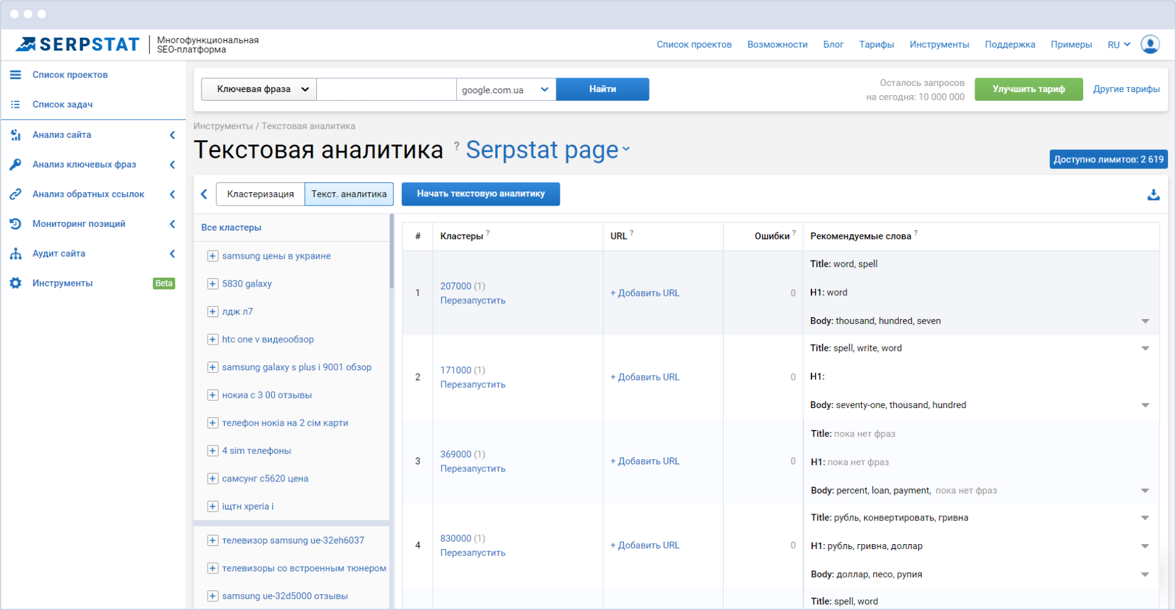Expand the 5830 galaxy cluster
1176x610 pixels.
(x=212, y=284)
